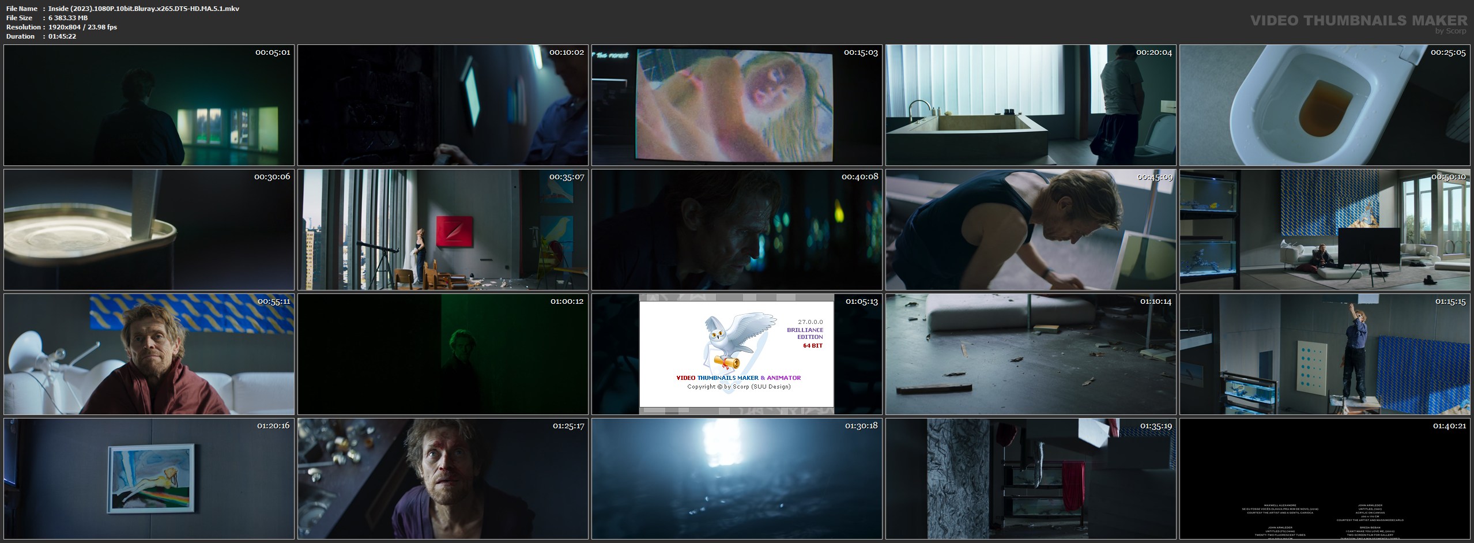Click the opened tin can thumbnail

tap(149, 229)
